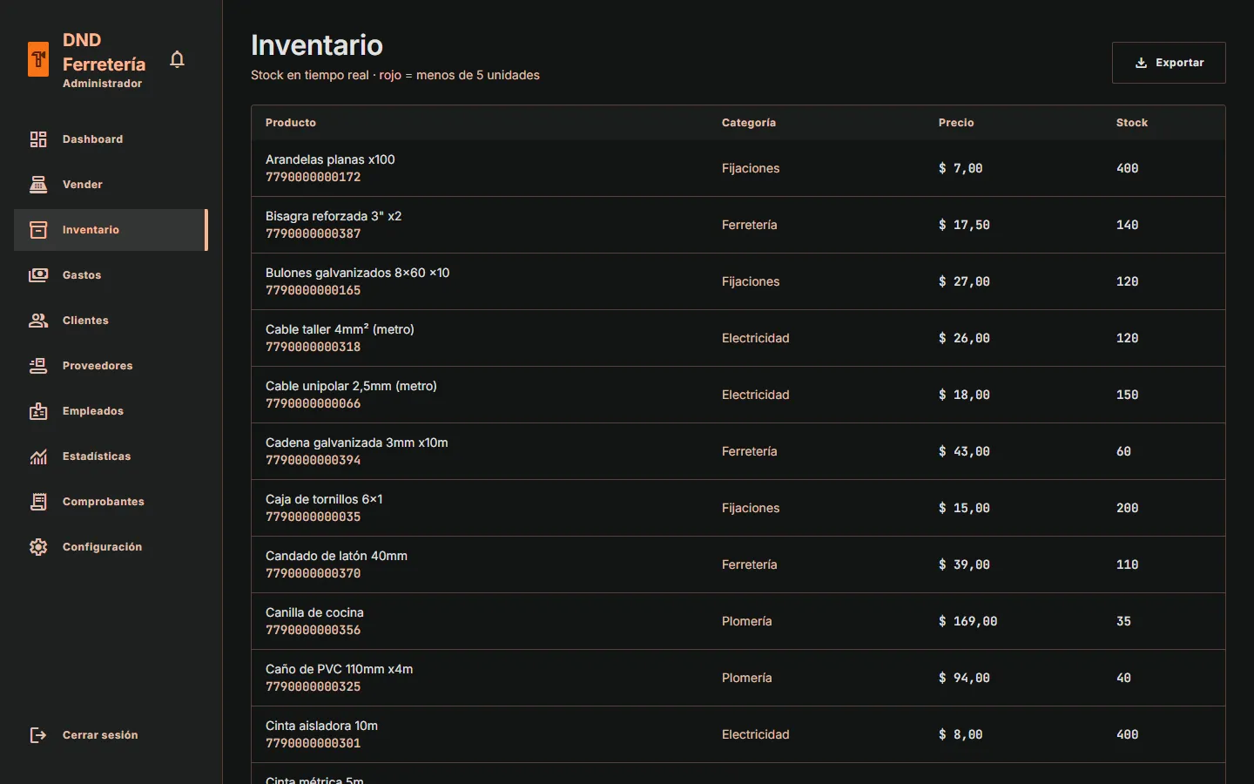Click the Configuración gear icon
This screenshot has width=1254, height=784.
click(x=38, y=547)
